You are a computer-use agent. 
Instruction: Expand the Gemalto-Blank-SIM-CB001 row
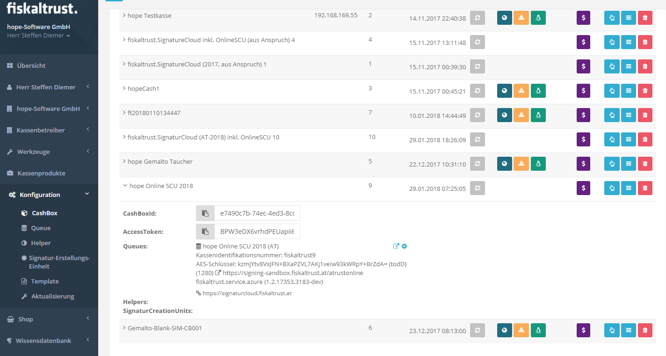(124, 328)
